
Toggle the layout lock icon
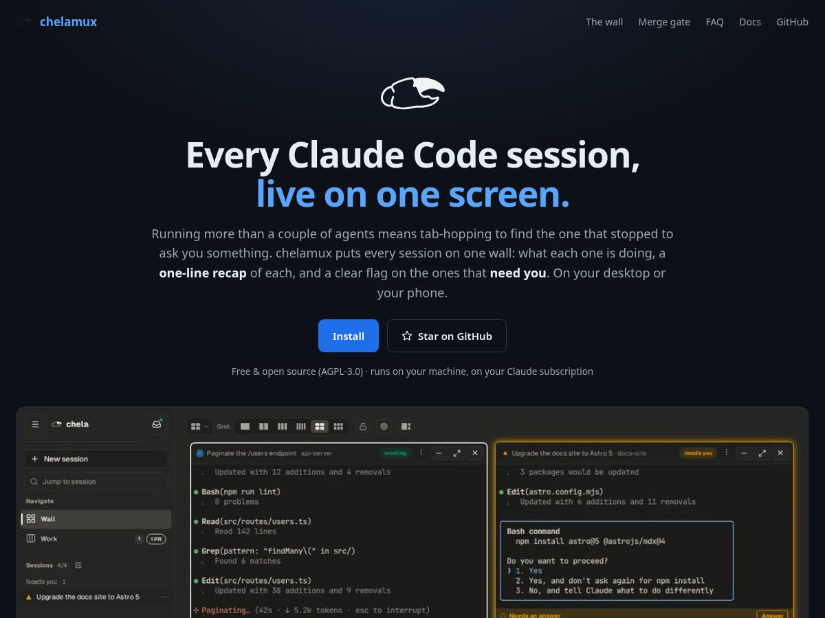363,426
